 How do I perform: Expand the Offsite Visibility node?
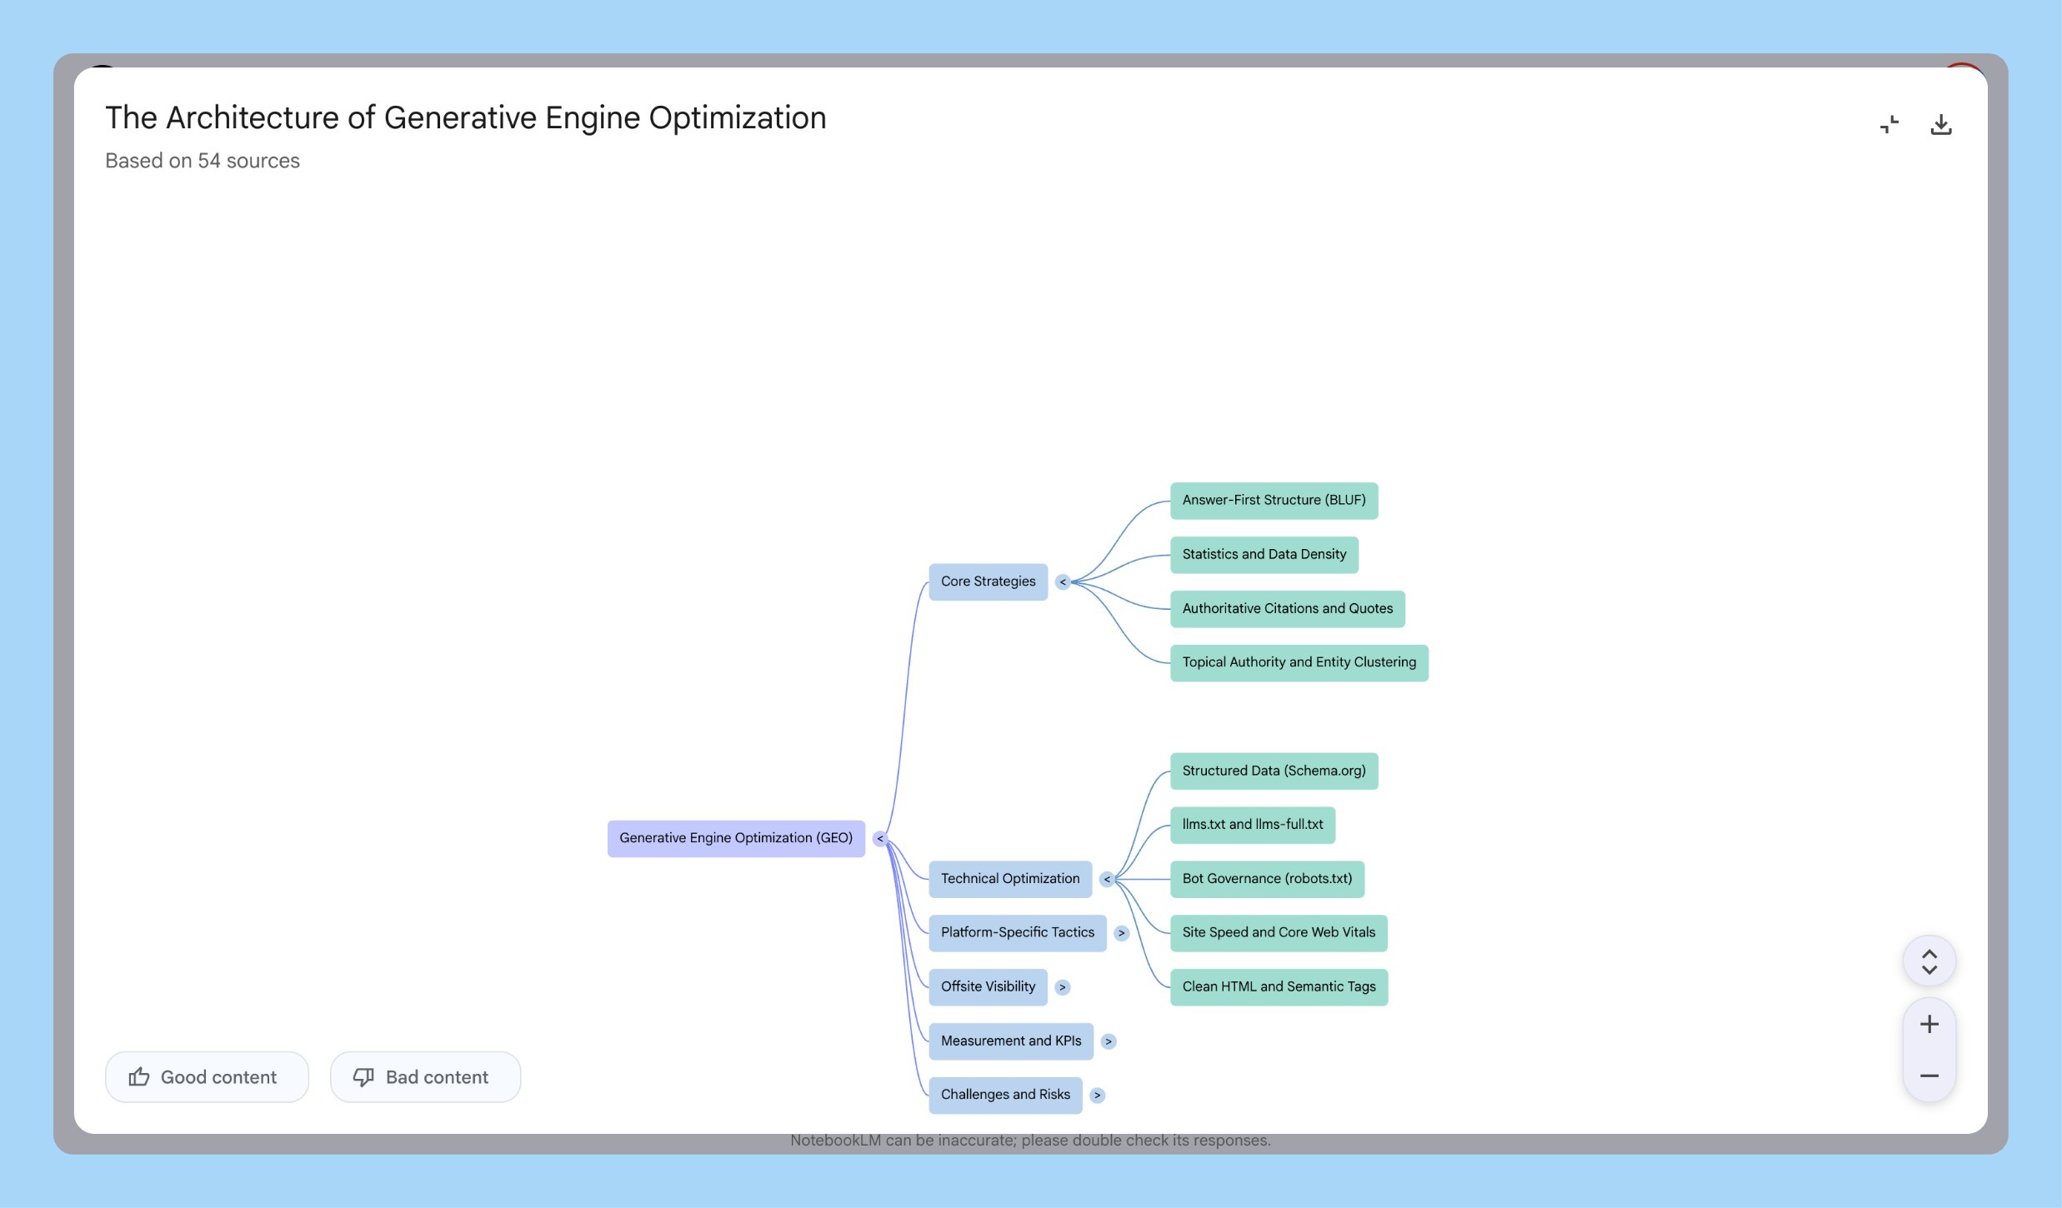1063,987
